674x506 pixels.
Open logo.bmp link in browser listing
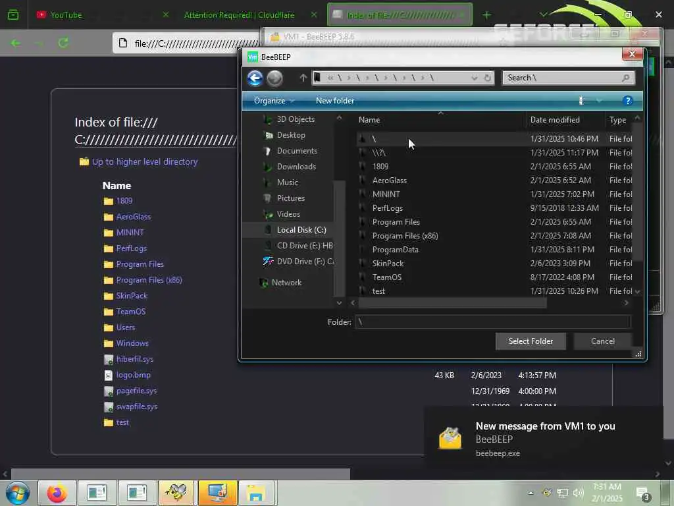pos(133,375)
